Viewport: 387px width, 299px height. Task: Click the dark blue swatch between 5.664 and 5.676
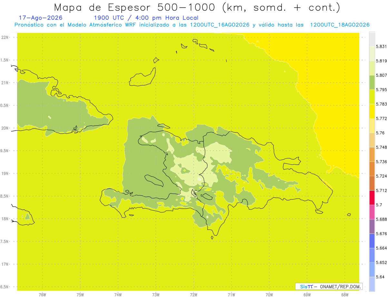(x=372, y=241)
